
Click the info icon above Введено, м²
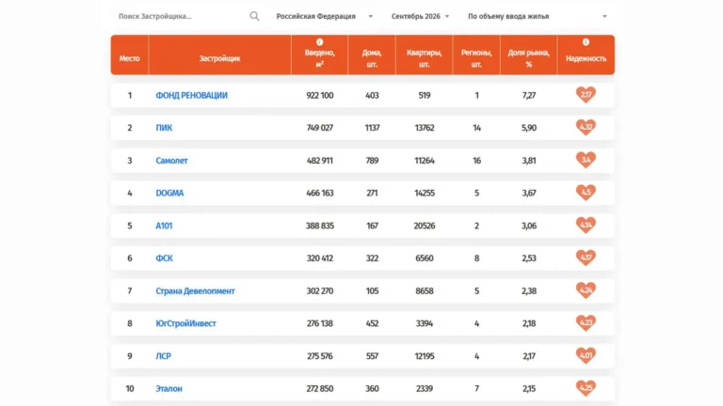319,42
